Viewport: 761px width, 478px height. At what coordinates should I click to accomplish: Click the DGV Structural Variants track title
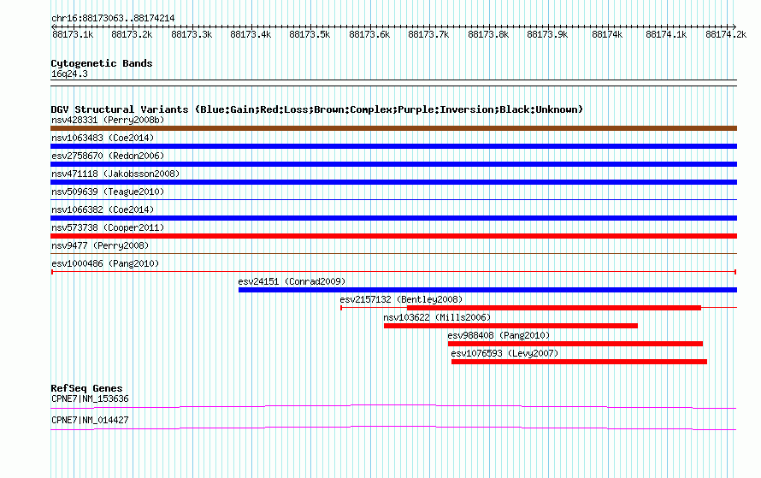coord(317,109)
